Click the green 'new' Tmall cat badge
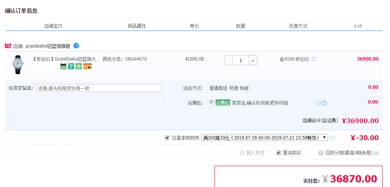The width and height of the screenshot is (390, 187). pos(63,66)
